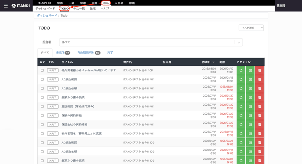Edit the 保証会社の契約締結 task
The height and width of the screenshot is (164, 302).
point(250,124)
